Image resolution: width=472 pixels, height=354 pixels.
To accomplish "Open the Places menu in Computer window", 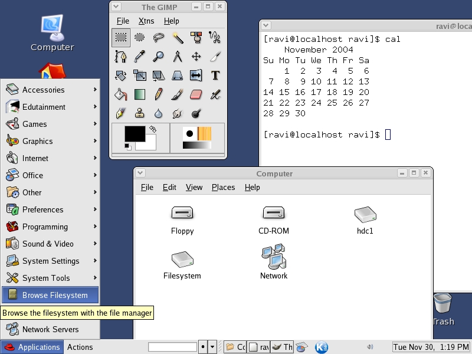I will pos(224,187).
